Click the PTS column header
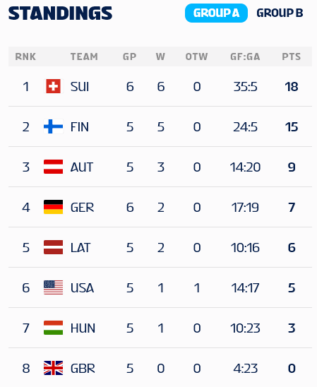The image size is (317, 387). pyautogui.click(x=292, y=56)
